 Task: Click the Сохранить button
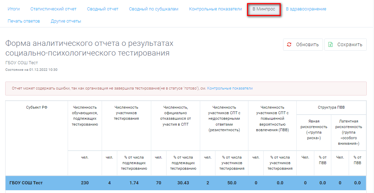coord(346,45)
